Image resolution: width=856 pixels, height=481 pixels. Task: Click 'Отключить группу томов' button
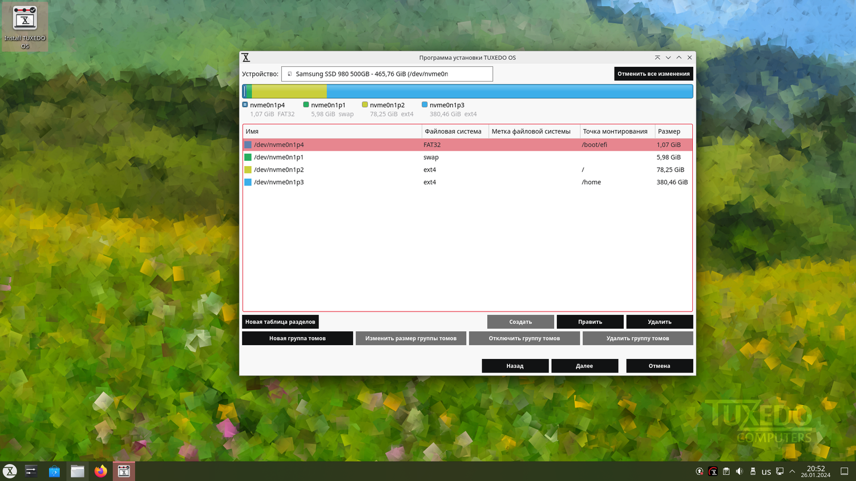click(524, 338)
